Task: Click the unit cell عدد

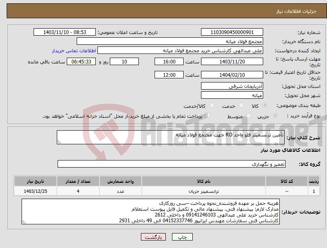Action: 121,191
